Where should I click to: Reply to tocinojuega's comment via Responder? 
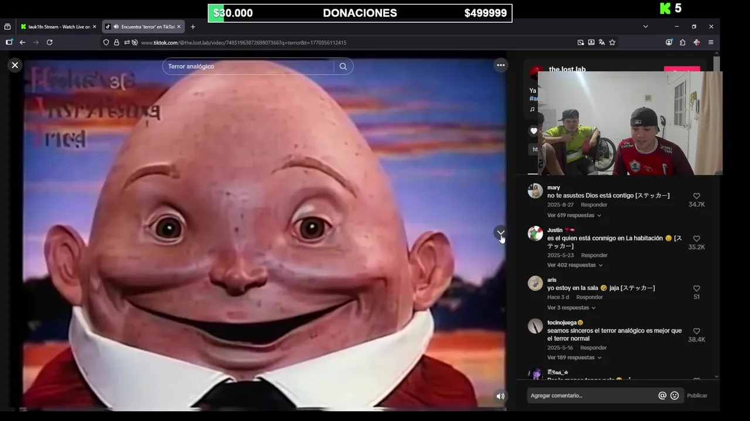pos(594,348)
